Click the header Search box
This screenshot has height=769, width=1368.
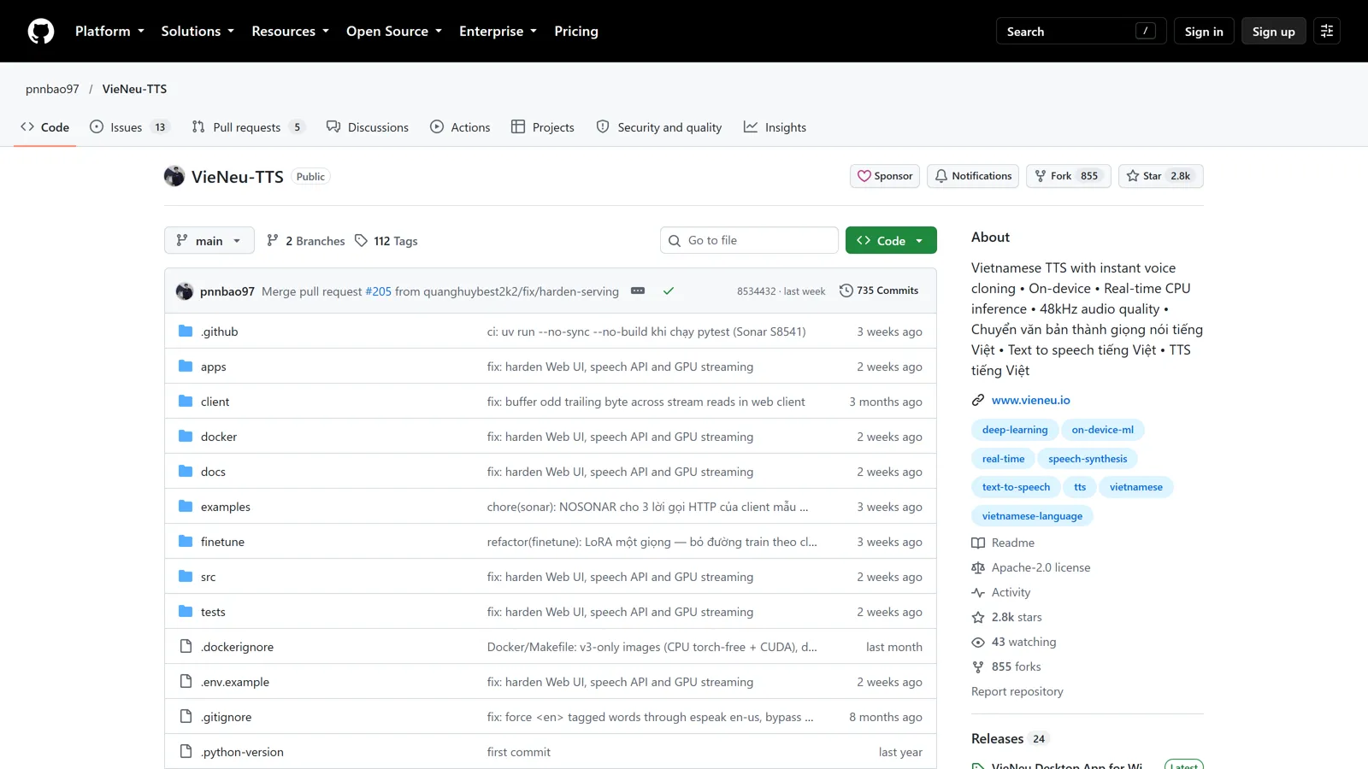(x=1081, y=32)
